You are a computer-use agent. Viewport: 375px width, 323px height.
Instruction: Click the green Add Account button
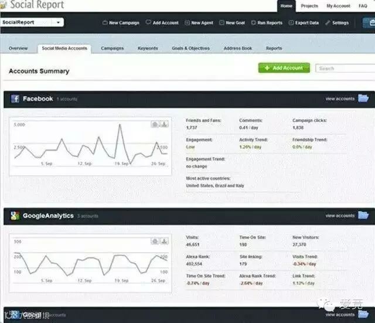point(284,68)
